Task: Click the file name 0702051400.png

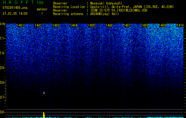Action: pos(15,8)
